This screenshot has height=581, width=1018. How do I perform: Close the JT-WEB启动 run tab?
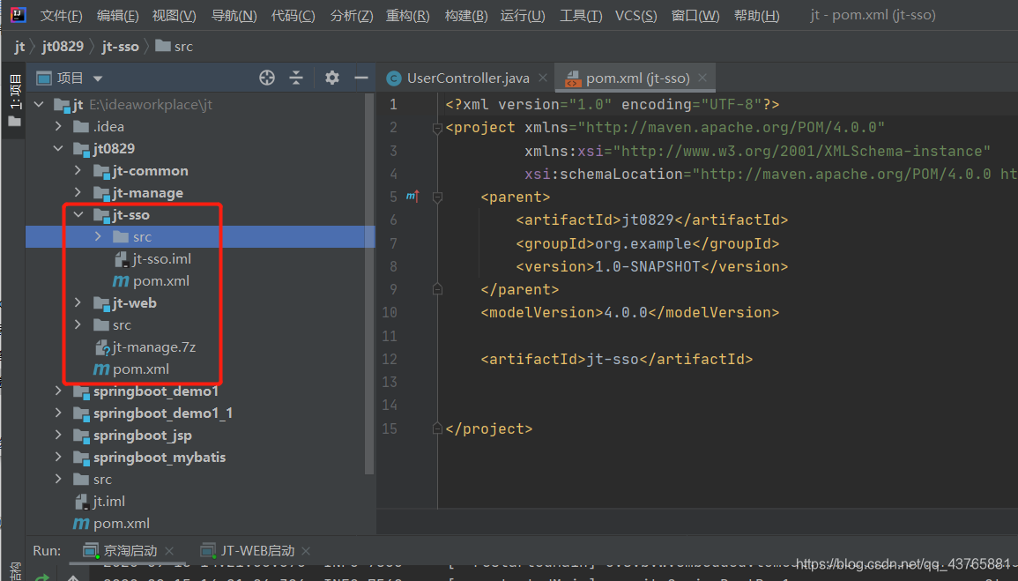[x=306, y=550]
